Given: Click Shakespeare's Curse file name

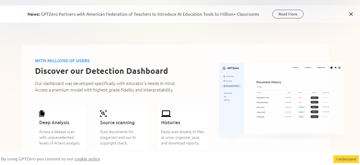Looking at the screenshot, I should click(x=263, y=98).
